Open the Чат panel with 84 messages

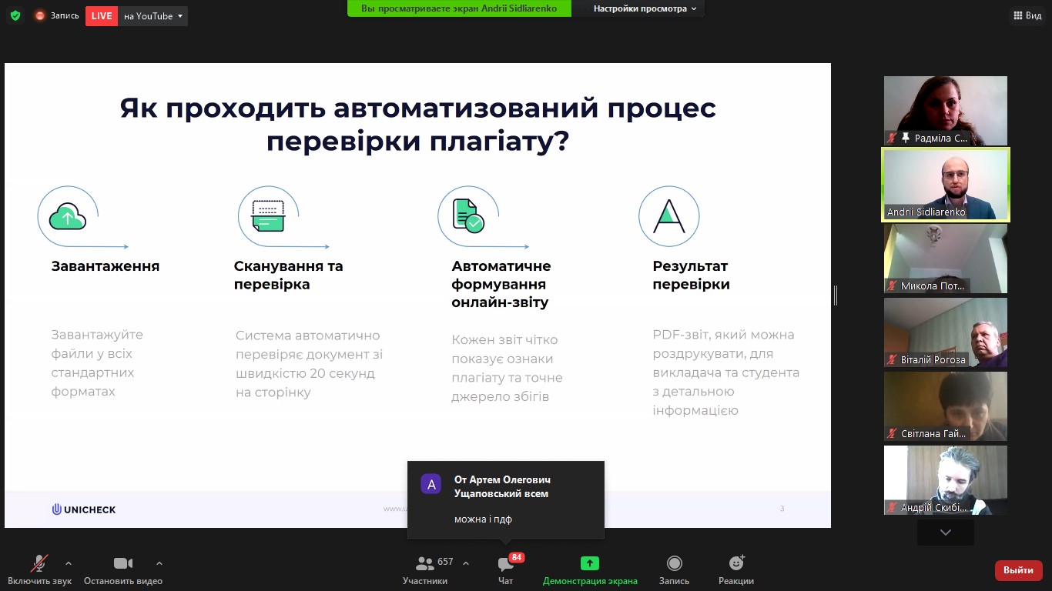[x=506, y=570]
